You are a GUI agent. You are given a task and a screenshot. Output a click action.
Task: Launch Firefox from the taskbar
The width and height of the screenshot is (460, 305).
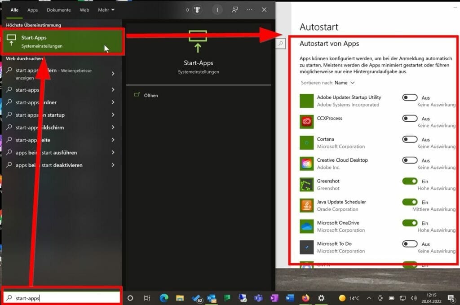306,298
